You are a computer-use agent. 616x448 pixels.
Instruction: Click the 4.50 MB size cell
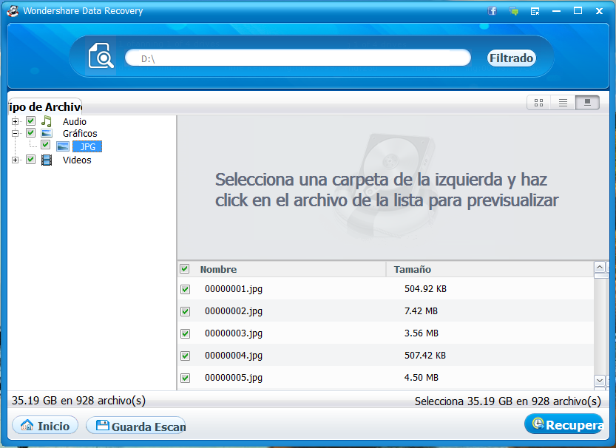pyautogui.click(x=422, y=378)
